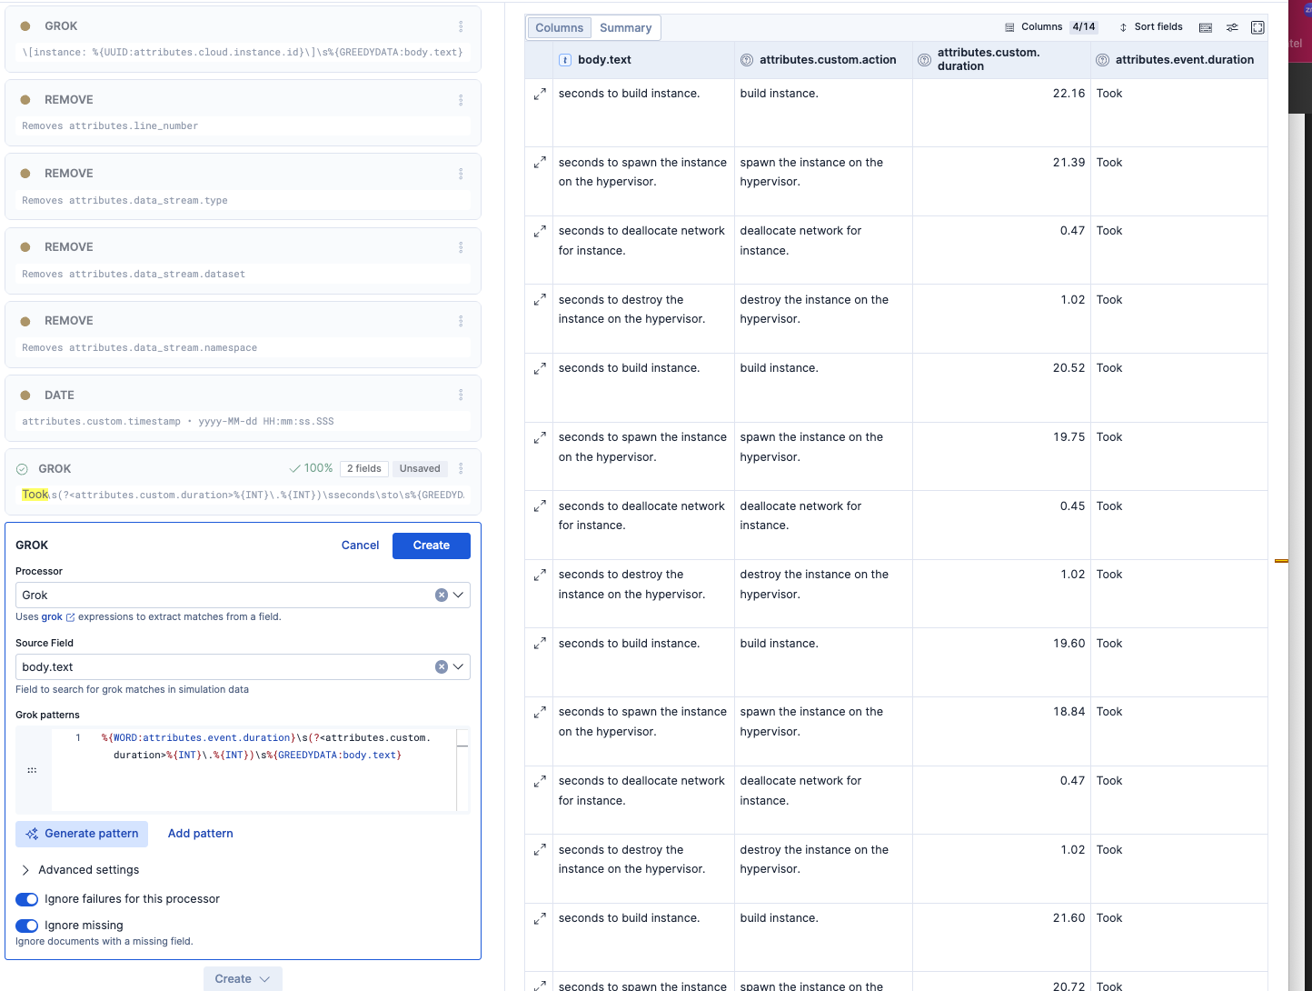
Task: Open the top GROK processor actions menu
Action: pyautogui.click(x=461, y=26)
